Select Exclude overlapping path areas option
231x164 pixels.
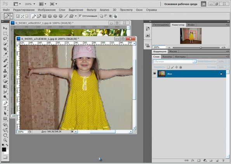point(115,16)
